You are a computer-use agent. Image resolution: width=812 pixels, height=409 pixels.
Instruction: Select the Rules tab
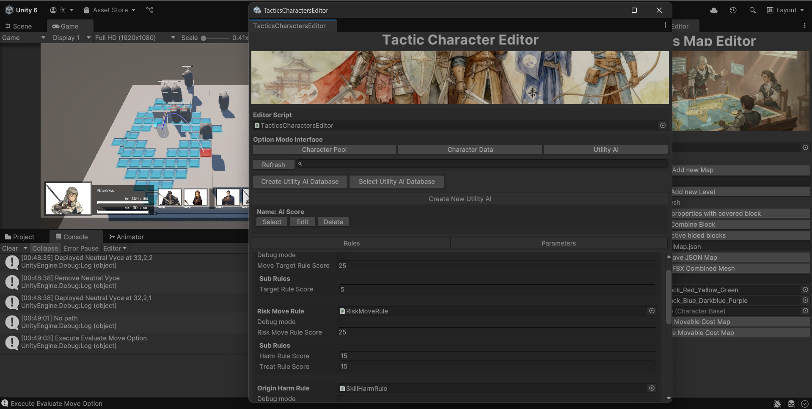pyautogui.click(x=351, y=243)
